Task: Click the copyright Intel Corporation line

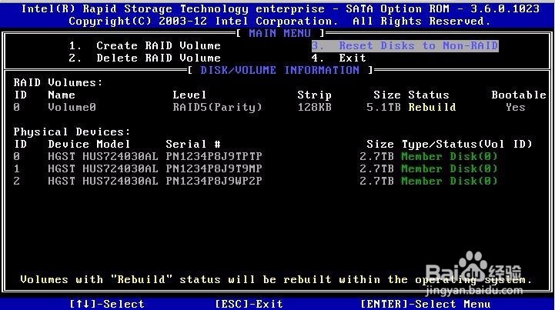Action: tap(280, 22)
